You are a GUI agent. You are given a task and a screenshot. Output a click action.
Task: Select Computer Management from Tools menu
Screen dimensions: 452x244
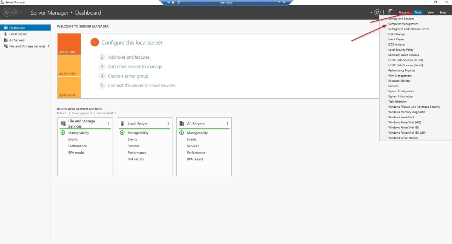(x=403, y=24)
